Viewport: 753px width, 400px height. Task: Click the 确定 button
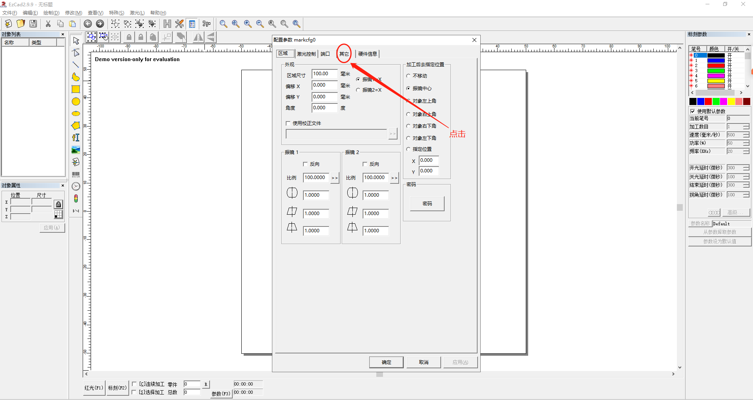point(386,362)
